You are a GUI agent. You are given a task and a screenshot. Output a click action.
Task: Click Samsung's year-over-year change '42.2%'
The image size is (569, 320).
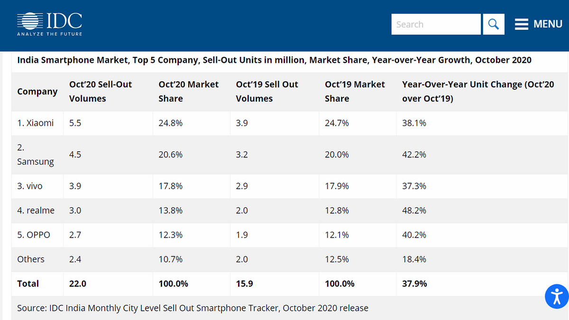coord(414,155)
